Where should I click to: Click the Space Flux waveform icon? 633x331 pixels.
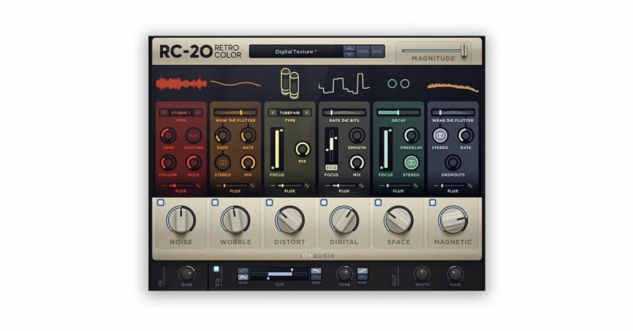pos(416,186)
